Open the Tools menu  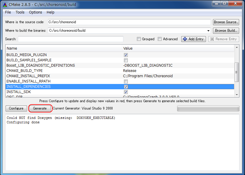(x=20, y=12)
